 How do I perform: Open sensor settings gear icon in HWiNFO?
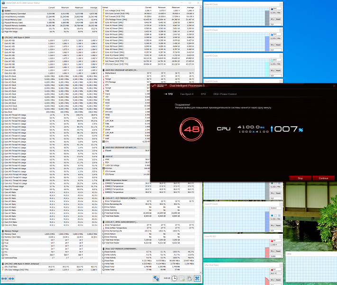click(x=189, y=278)
